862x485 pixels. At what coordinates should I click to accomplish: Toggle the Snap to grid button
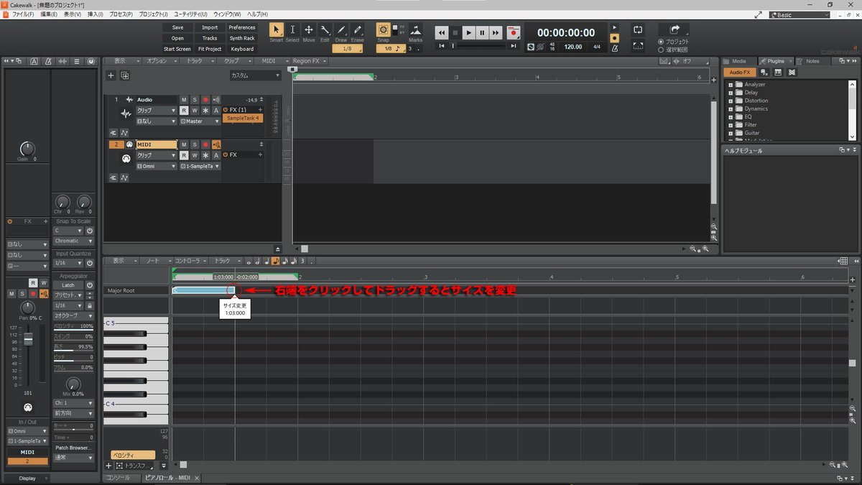coord(384,30)
